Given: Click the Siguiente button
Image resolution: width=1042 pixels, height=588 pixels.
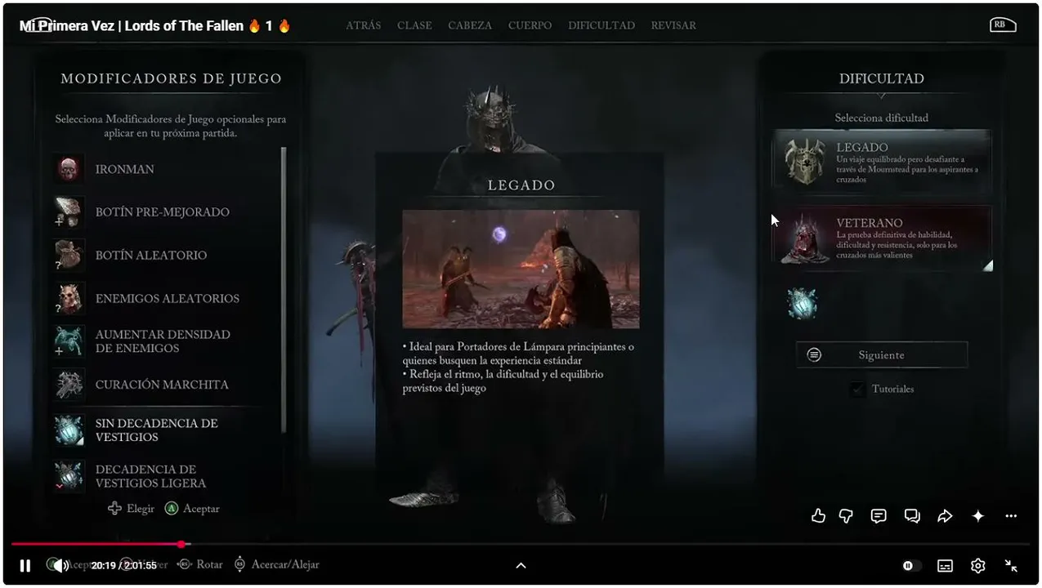Looking at the screenshot, I should pos(882,355).
